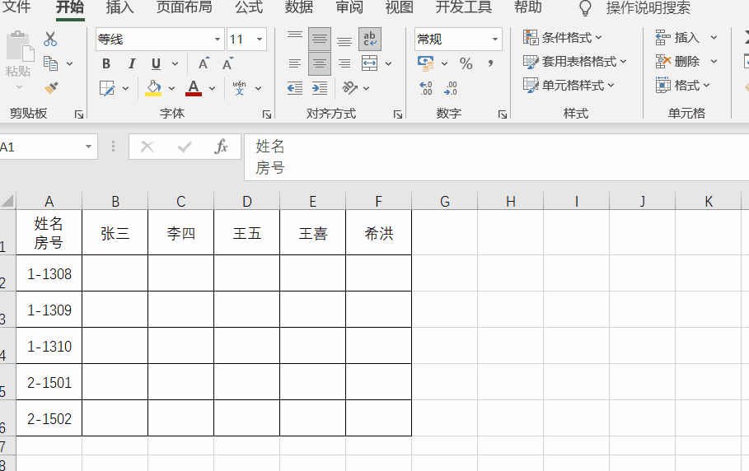The width and height of the screenshot is (749, 471).
Task: Toggle the Wrap Text button
Action: [370, 39]
